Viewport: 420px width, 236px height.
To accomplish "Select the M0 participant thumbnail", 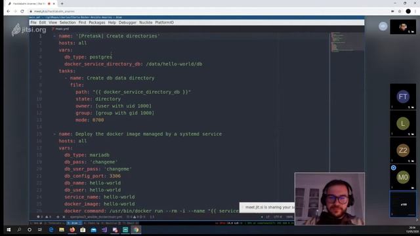I will [x=403, y=177].
